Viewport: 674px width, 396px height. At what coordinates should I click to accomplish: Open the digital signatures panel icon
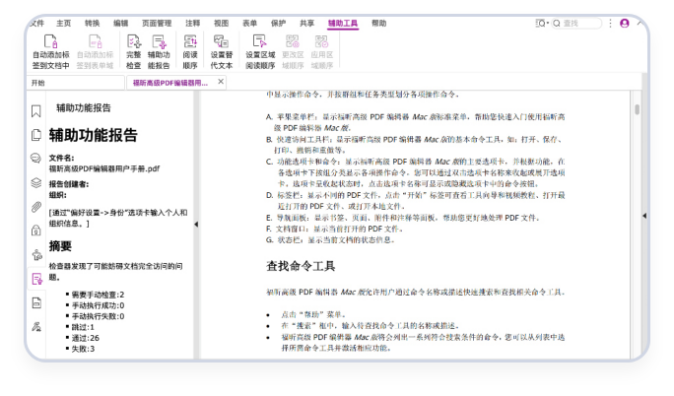click(36, 327)
